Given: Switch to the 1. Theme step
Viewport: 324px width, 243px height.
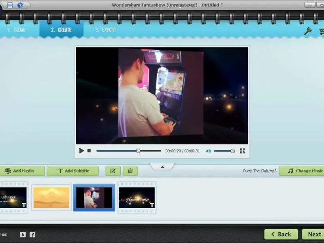Looking at the screenshot, I should (16, 30).
